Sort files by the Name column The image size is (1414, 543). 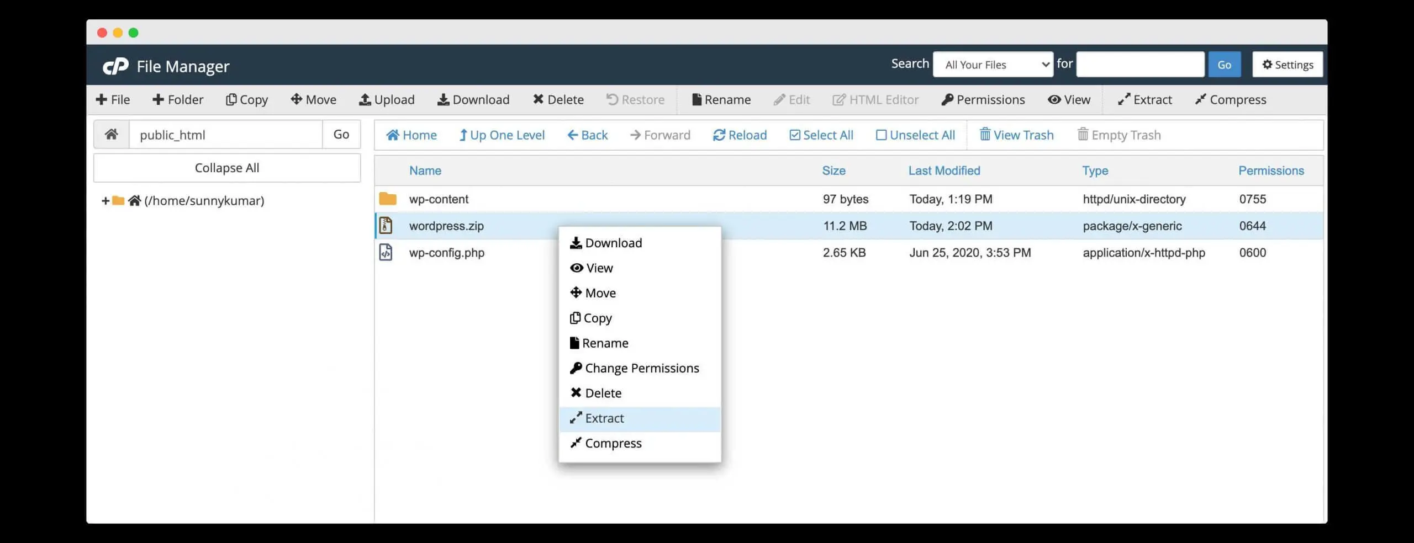click(x=425, y=171)
